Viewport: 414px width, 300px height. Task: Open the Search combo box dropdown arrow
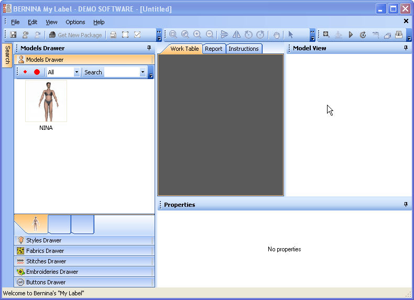pos(143,72)
